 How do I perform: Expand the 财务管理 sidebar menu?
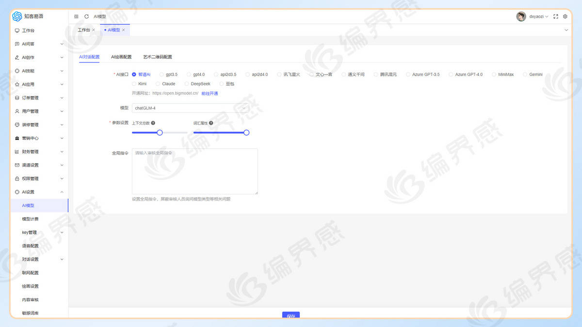(x=62, y=152)
